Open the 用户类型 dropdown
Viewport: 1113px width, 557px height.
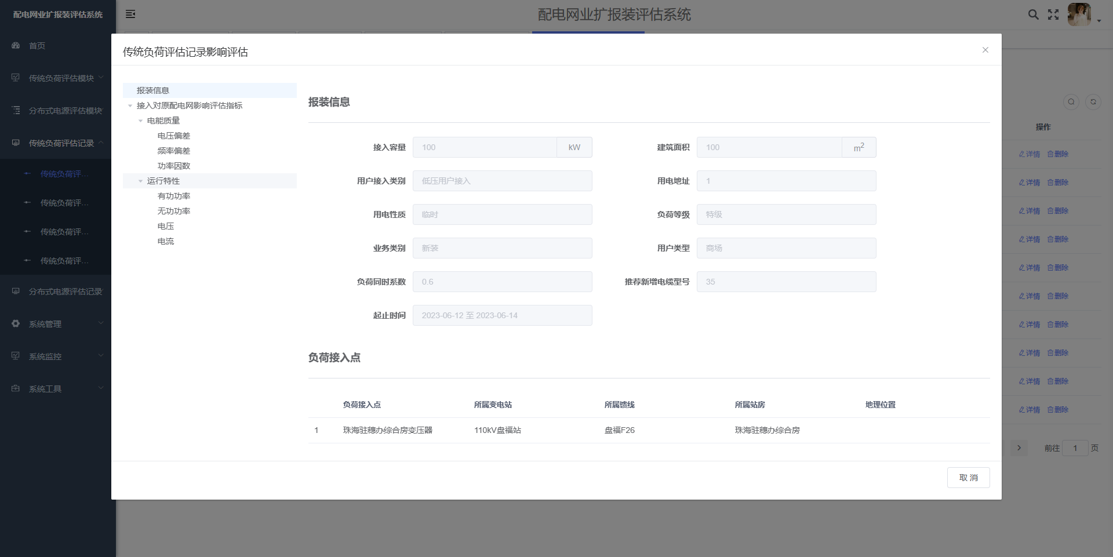[786, 248]
